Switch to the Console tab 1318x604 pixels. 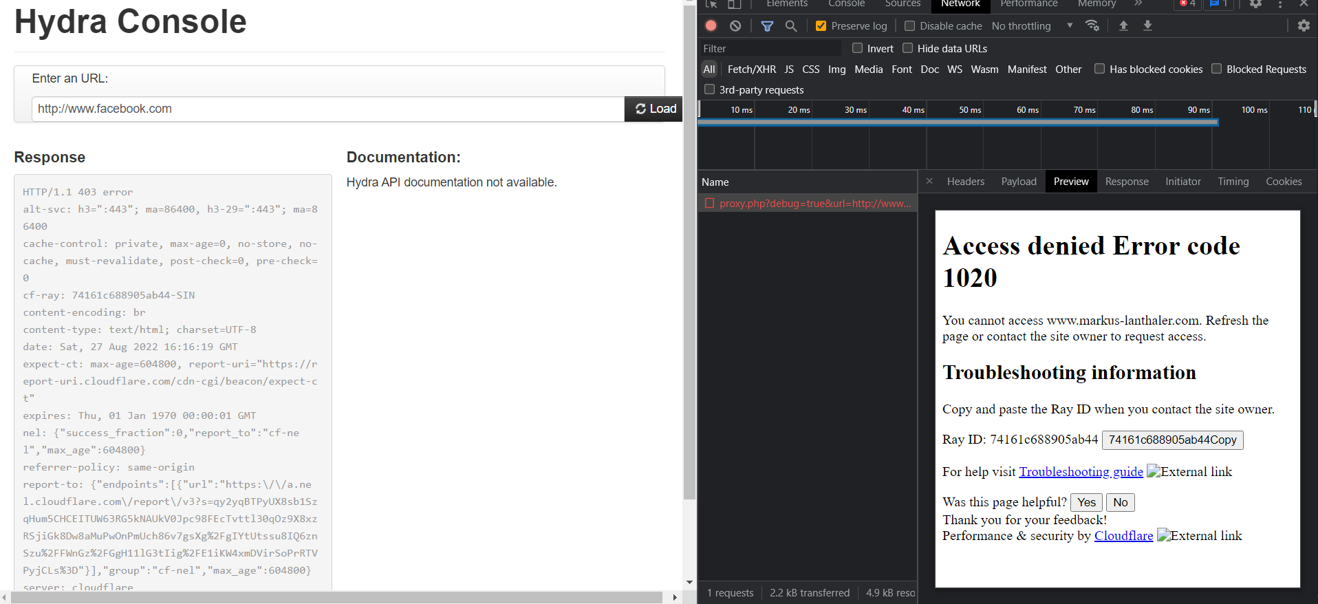point(846,4)
